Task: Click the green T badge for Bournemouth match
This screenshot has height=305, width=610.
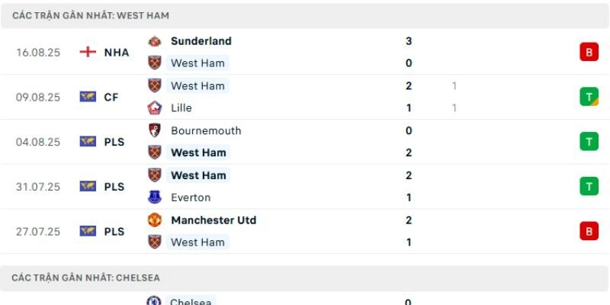Action: [x=588, y=141]
